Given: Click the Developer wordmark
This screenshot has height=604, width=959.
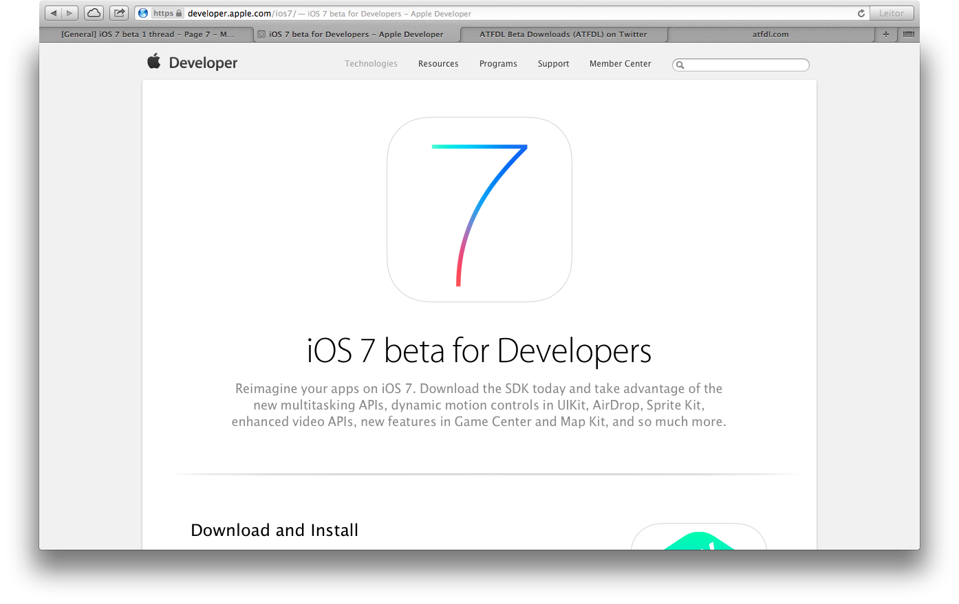Looking at the screenshot, I should click(x=203, y=63).
